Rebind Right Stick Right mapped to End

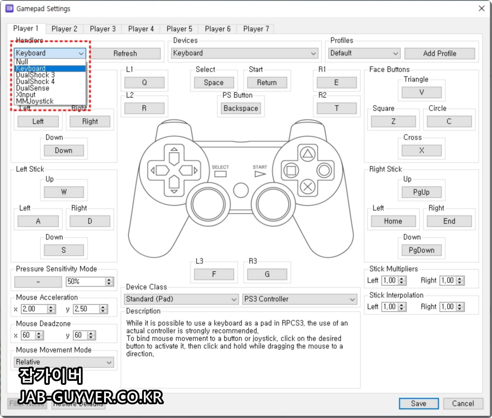[x=449, y=221]
